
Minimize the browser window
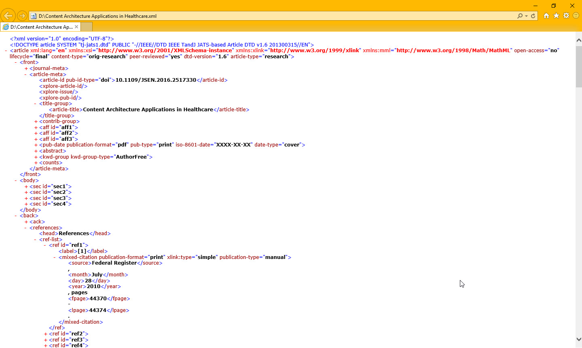535,6
